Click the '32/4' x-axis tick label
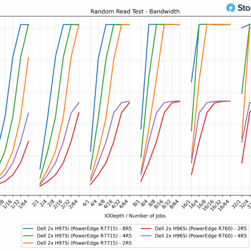 tap(245, 204)
